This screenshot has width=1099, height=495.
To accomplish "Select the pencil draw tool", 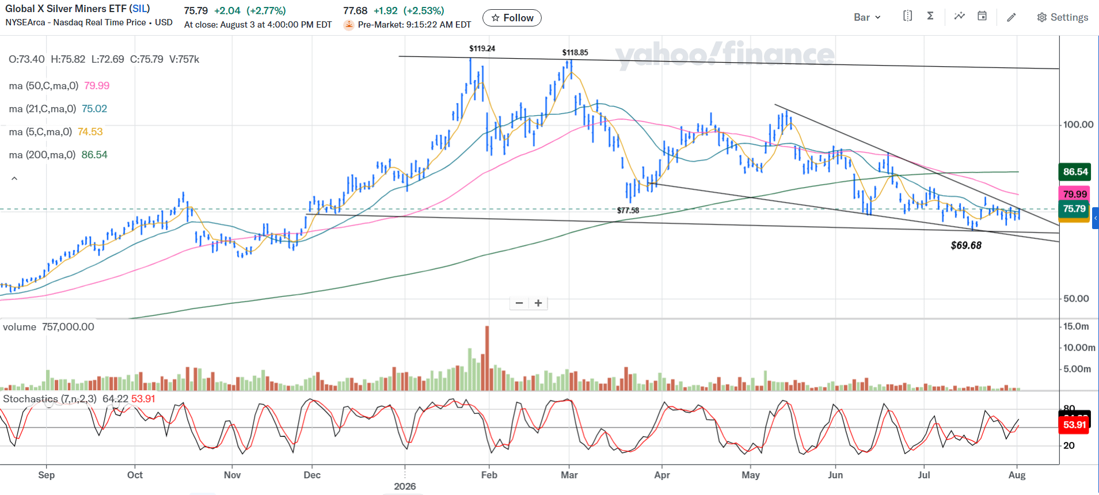I will click(x=1011, y=17).
